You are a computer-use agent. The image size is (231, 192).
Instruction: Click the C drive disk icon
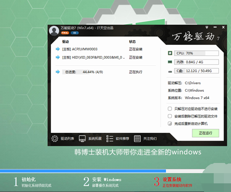(170, 71)
